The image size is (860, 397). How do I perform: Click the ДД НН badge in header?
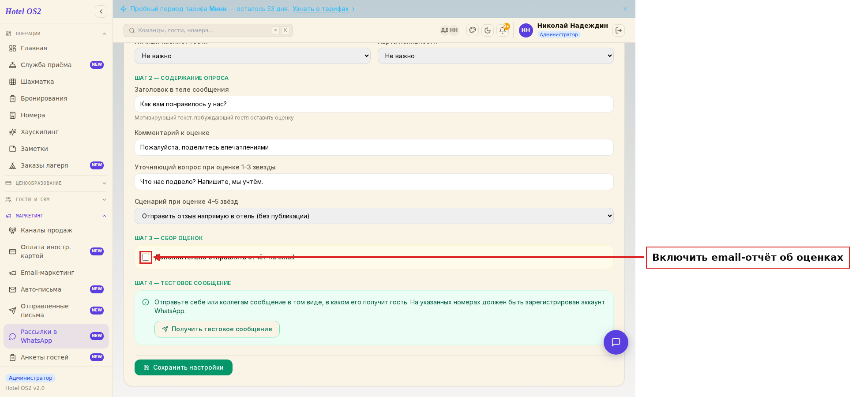tap(449, 30)
